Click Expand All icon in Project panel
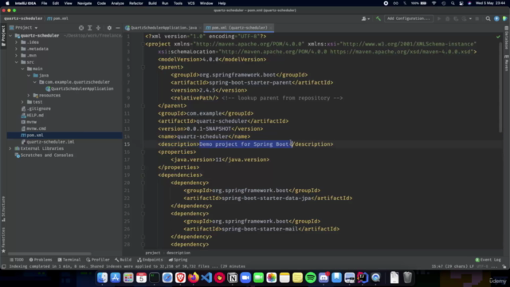The image size is (510, 287). pyautogui.click(x=90, y=28)
